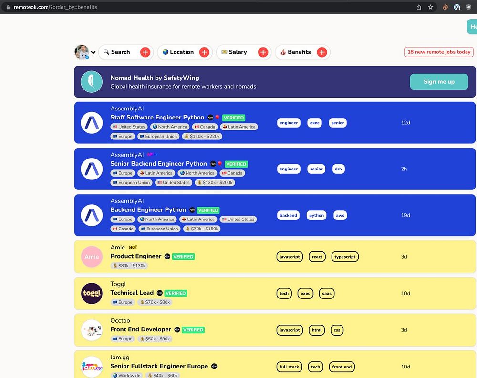Open Nomad Health by SafetyWing ad title
The image size is (477, 378).
(x=155, y=78)
